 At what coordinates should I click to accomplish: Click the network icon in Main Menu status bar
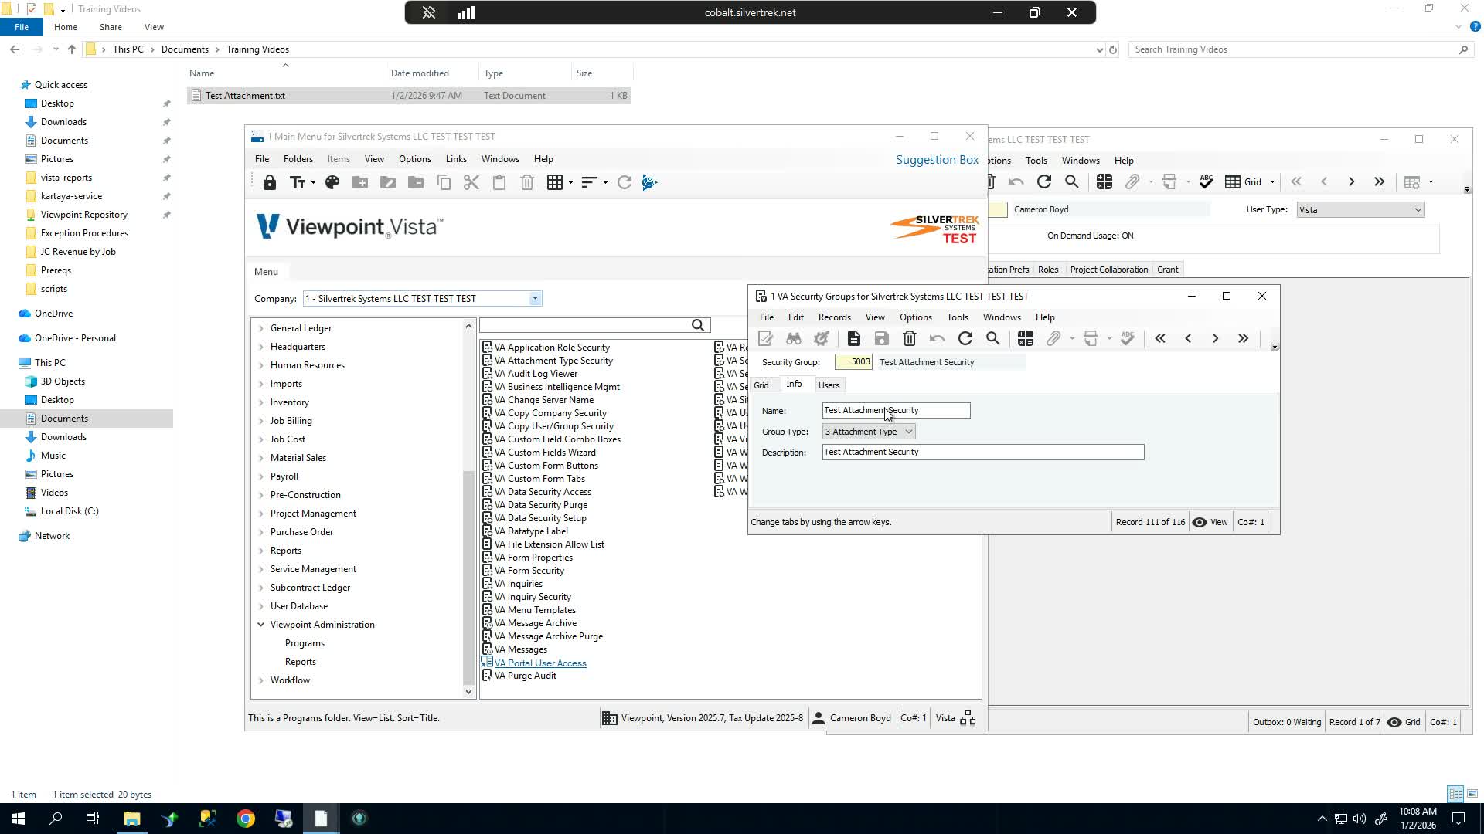pyautogui.click(x=968, y=719)
